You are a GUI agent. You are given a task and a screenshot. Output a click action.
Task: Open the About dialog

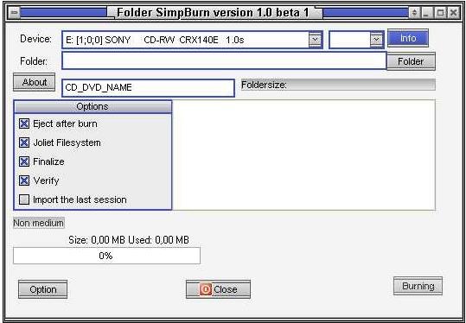(x=35, y=82)
